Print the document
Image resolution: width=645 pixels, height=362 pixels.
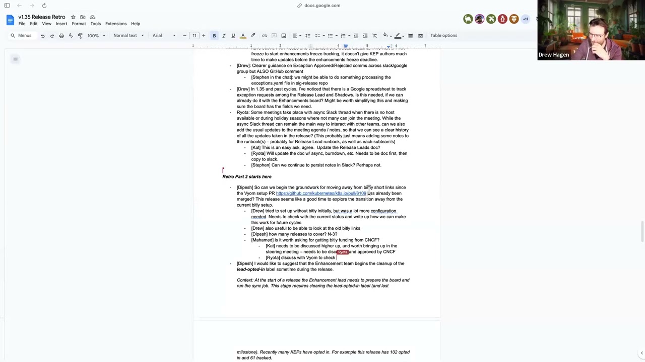61,36
